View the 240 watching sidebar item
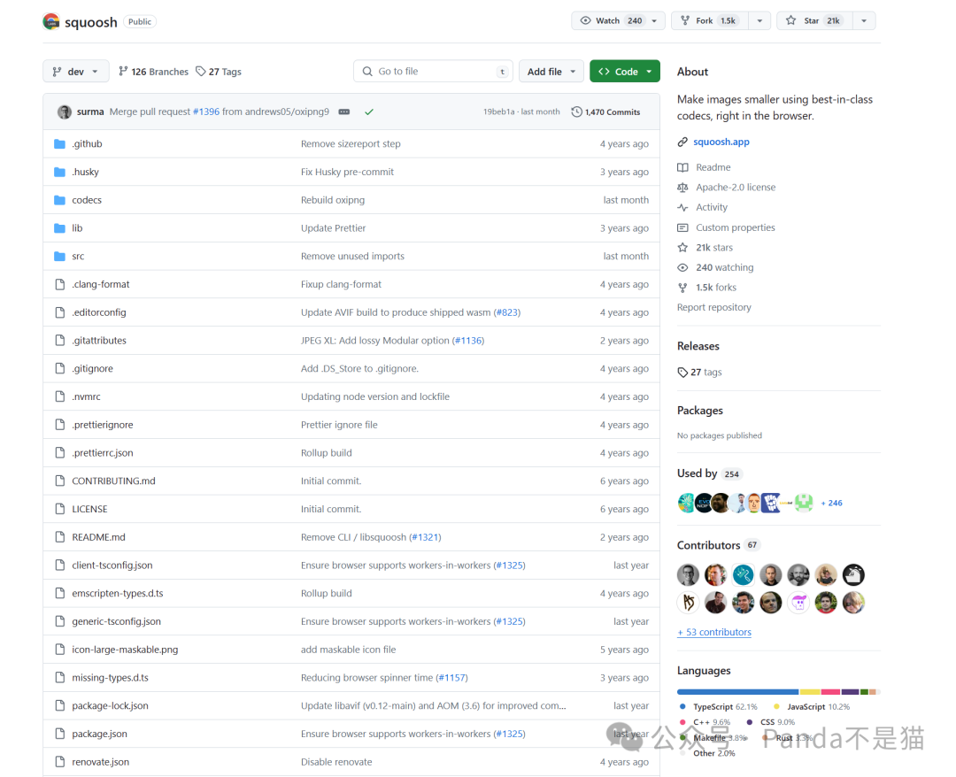The height and width of the screenshot is (777, 956). tap(725, 267)
